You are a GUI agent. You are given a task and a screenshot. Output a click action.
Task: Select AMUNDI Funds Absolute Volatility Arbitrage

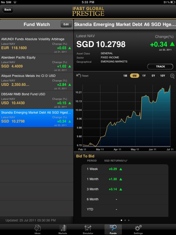37,45
